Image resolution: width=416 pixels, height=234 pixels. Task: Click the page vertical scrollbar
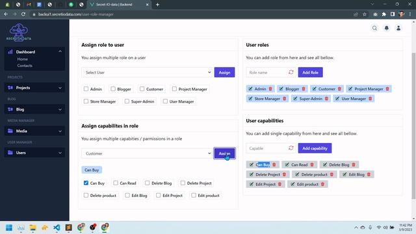click(413, 125)
